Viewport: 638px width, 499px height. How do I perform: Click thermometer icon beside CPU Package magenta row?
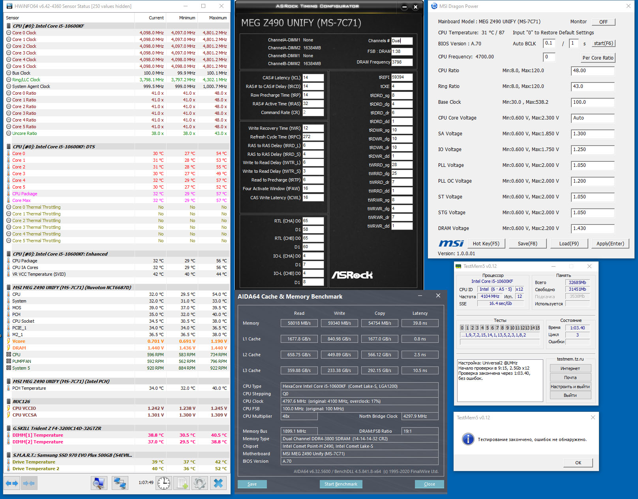(9, 194)
